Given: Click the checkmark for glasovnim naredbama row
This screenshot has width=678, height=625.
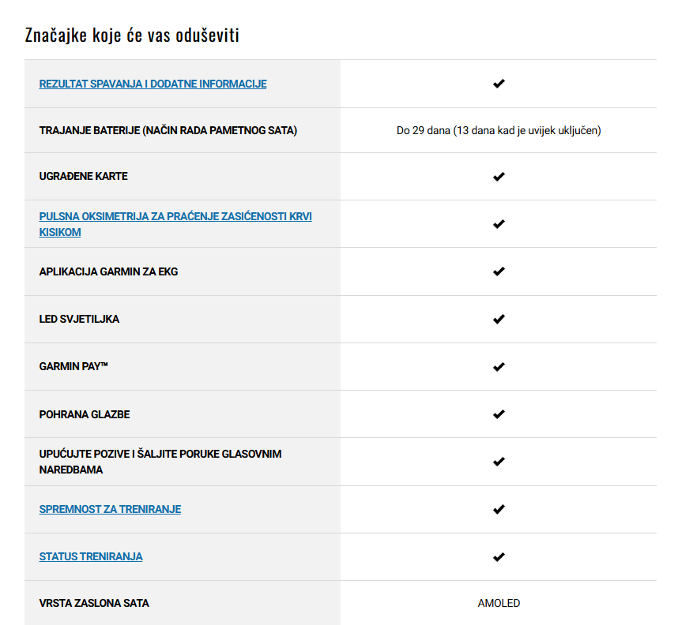Looking at the screenshot, I should [499, 462].
